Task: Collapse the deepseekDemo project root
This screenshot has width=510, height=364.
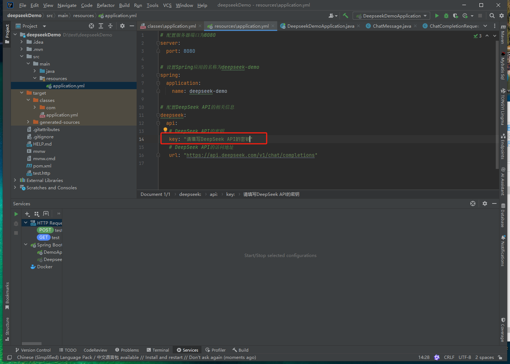Action: pyautogui.click(x=15, y=35)
